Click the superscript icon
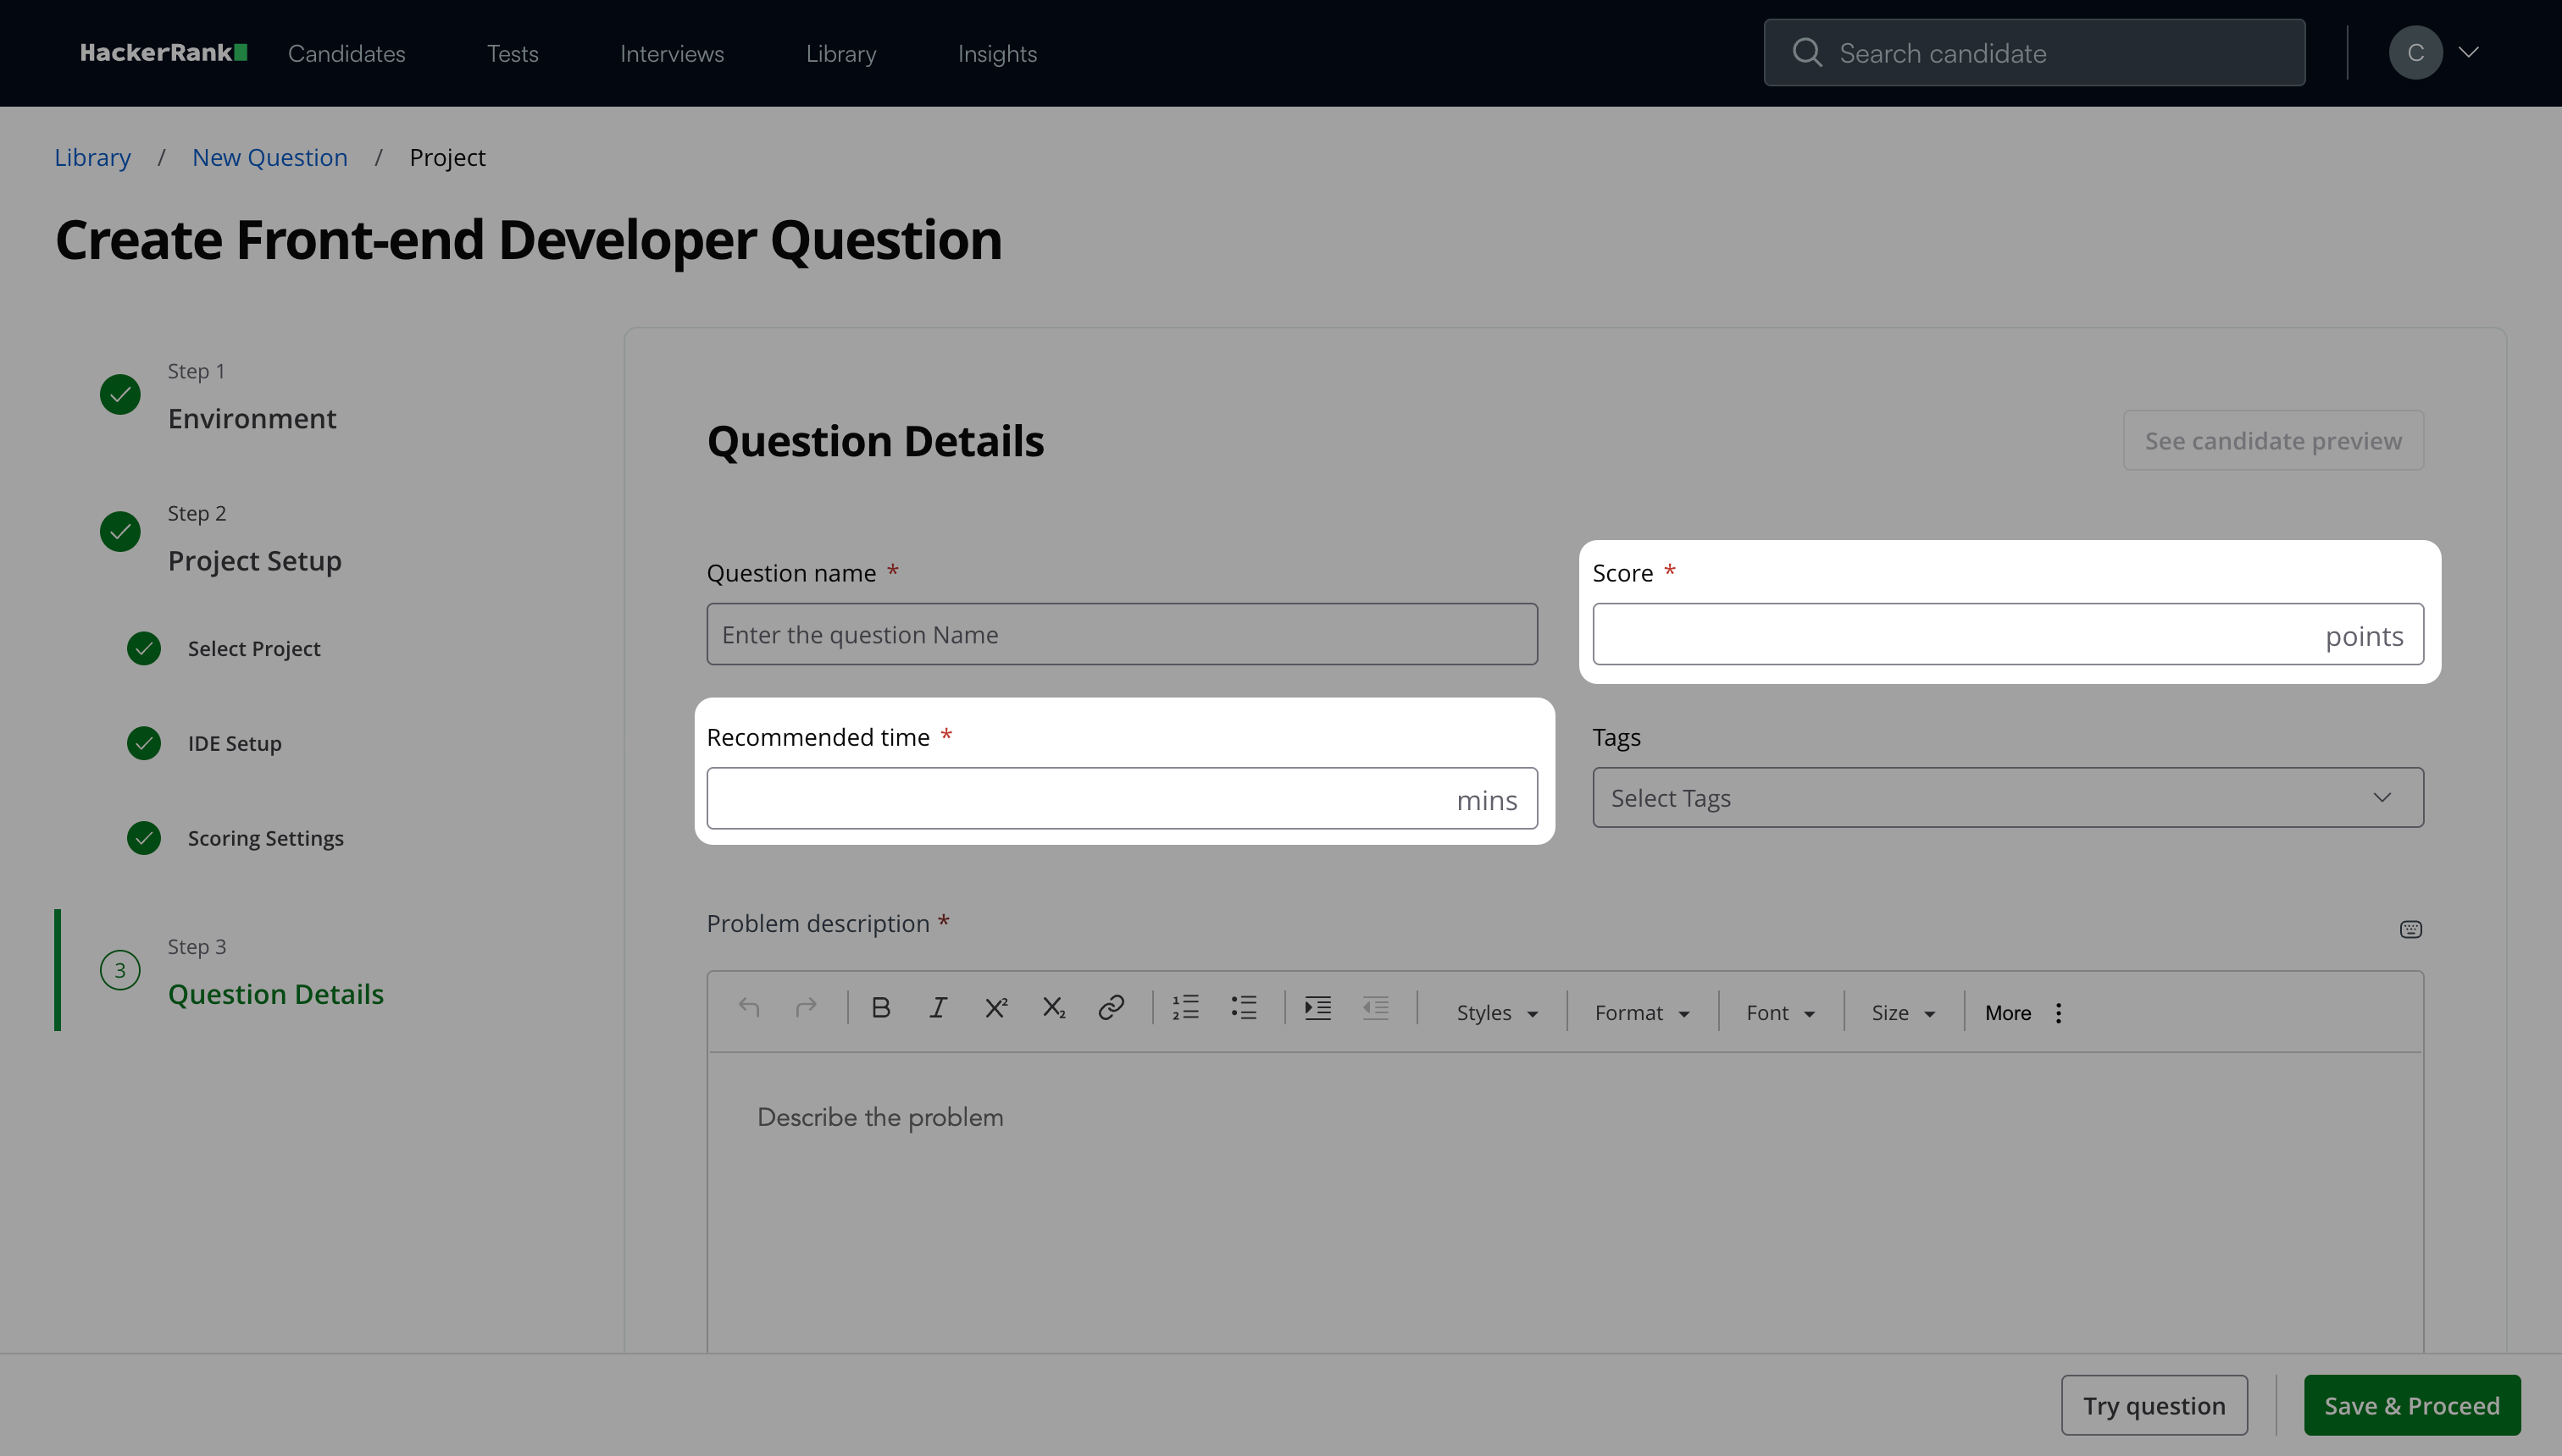This screenshot has width=2562, height=1456. coord(995,1008)
